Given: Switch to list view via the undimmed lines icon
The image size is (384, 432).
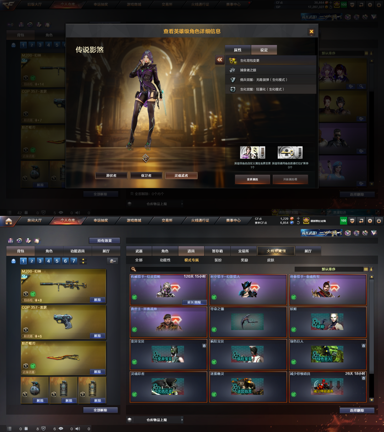Looking at the screenshot, I should (366, 269).
